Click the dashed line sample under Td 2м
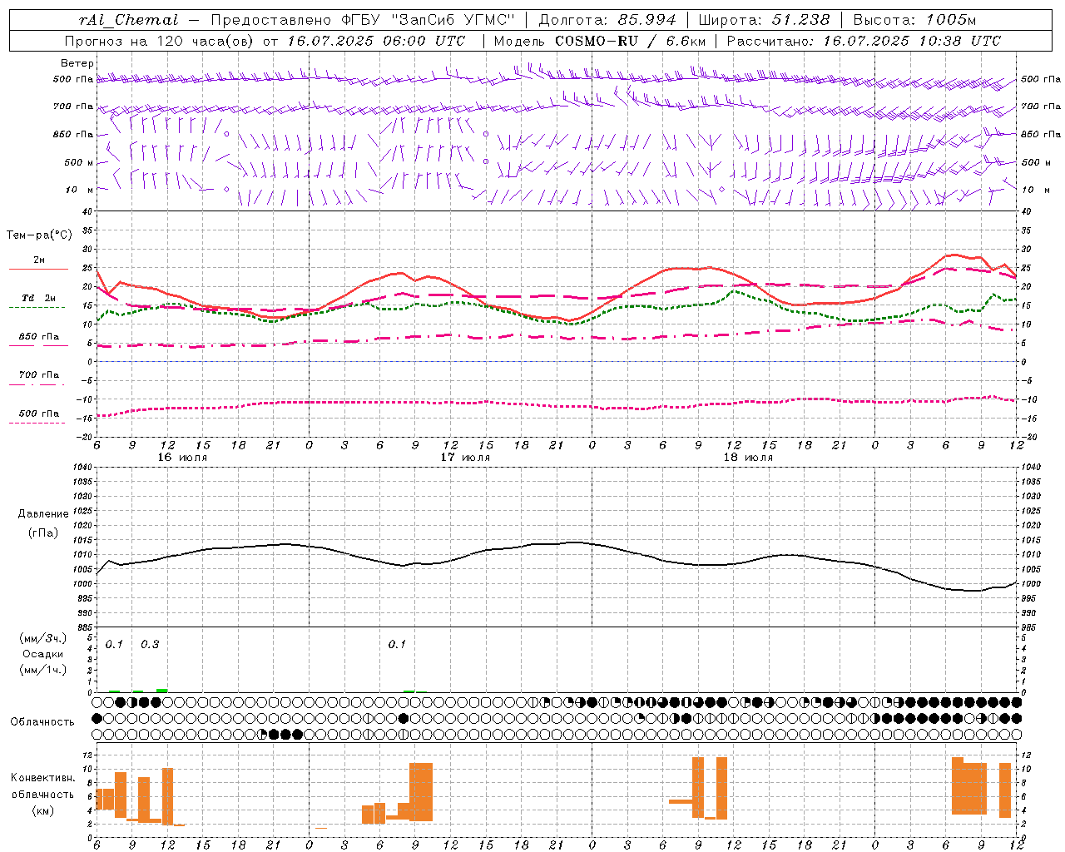1065x852 pixels. pyautogui.click(x=37, y=307)
